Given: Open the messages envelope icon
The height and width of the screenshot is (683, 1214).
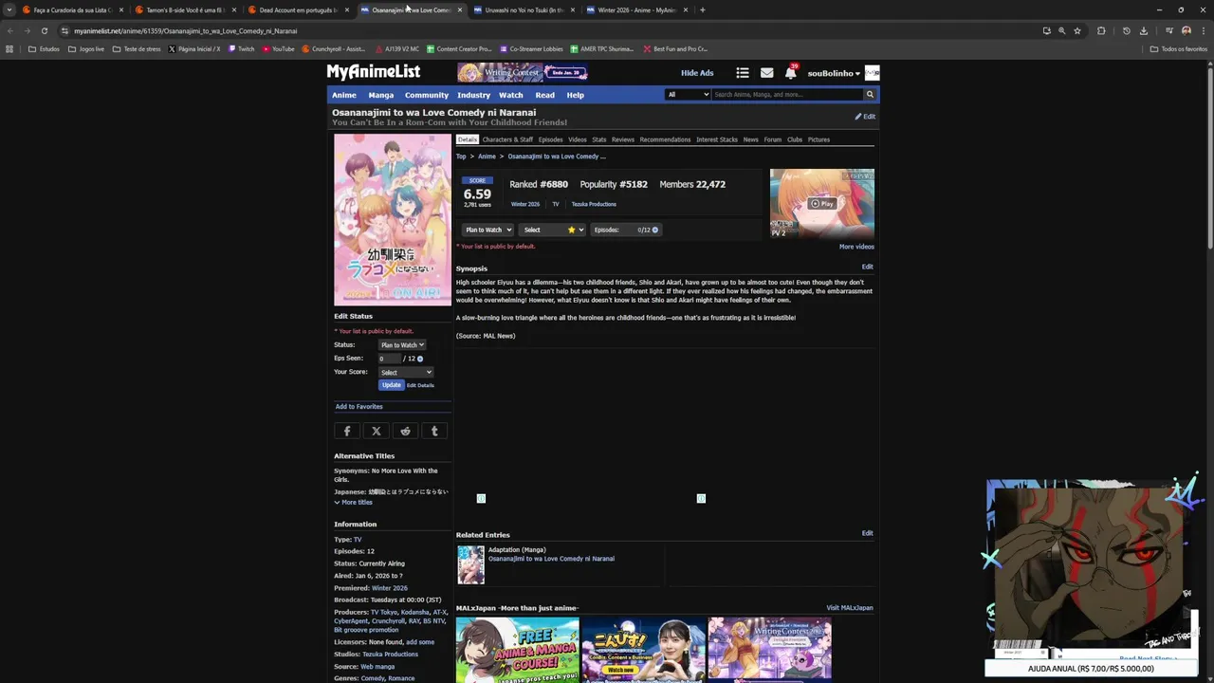Looking at the screenshot, I should tap(766, 73).
